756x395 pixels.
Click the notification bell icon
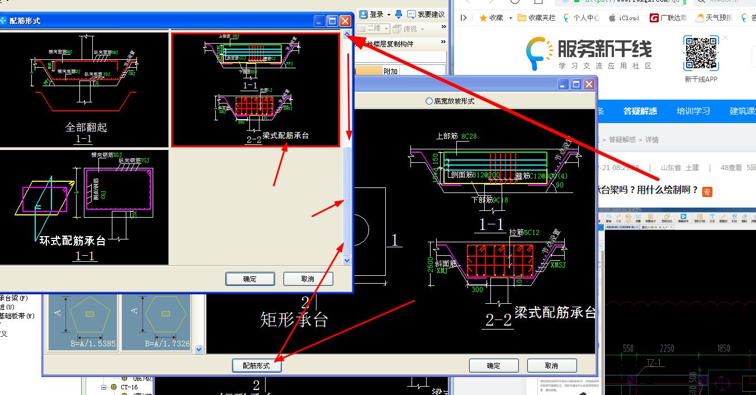pyautogui.click(x=399, y=14)
